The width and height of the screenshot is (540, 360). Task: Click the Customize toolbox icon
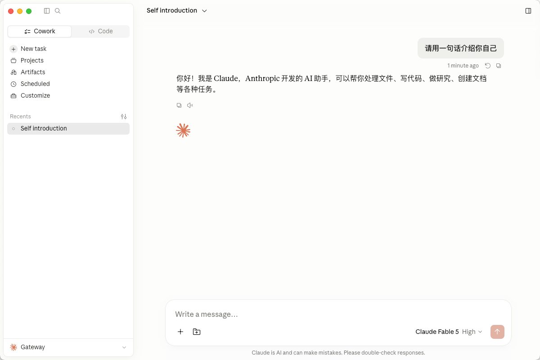click(x=13, y=95)
